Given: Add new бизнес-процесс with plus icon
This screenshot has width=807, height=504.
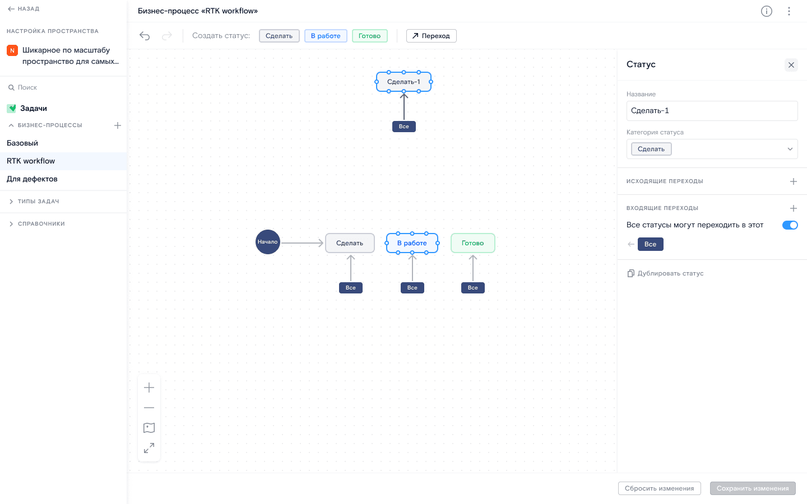Looking at the screenshot, I should coord(118,125).
